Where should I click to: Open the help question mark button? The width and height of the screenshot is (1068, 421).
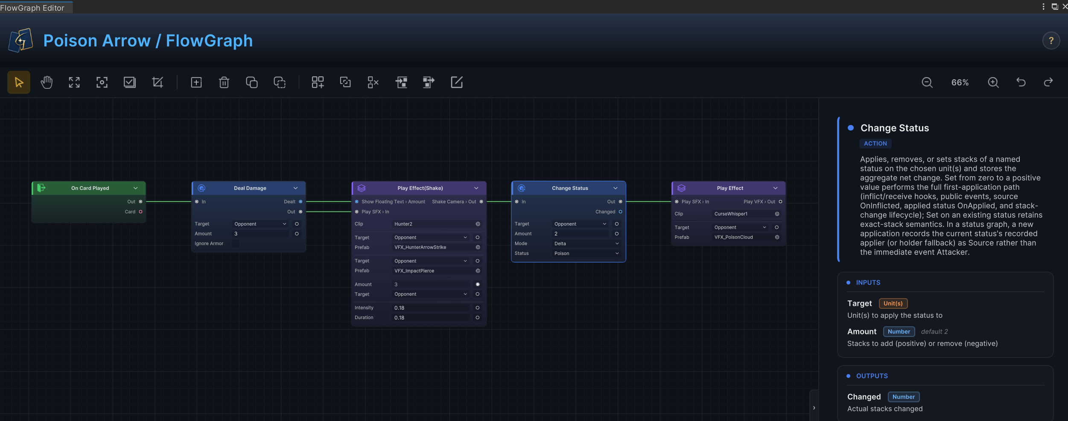(1051, 41)
